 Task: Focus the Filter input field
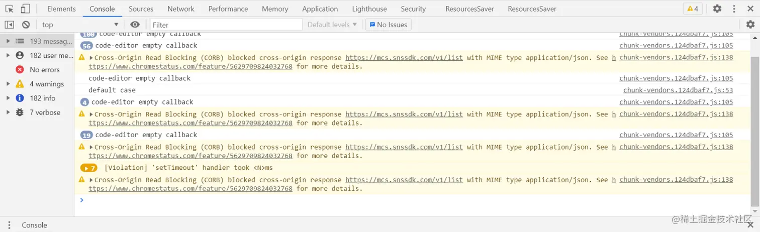click(226, 25)
